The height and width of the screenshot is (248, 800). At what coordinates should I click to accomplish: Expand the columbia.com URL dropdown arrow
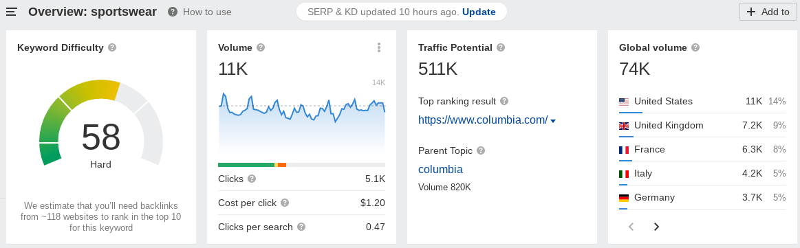tap(553, 121)
